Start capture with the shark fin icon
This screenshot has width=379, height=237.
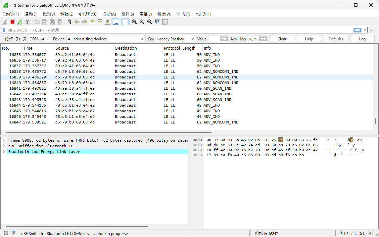[5, 22]
